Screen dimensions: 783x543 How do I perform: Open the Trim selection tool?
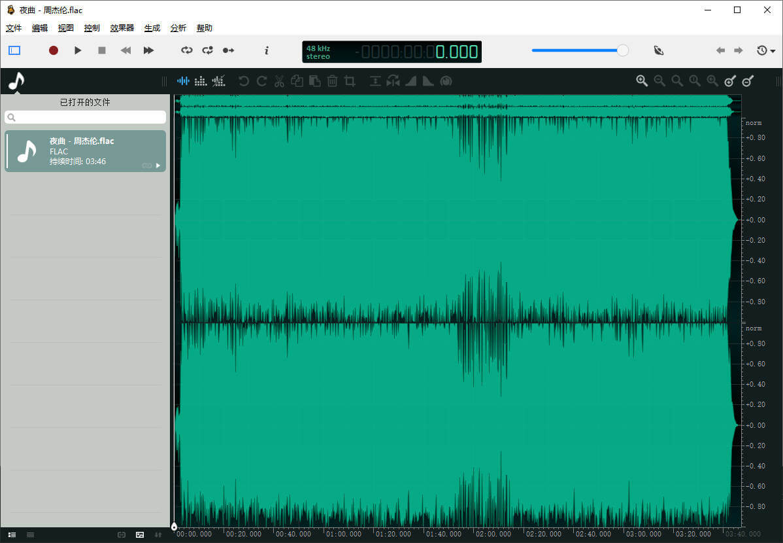click(x=350, y=80)
